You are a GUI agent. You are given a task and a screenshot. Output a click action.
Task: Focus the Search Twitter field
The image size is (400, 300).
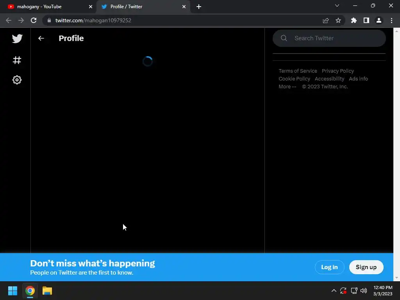pos(329,38)
